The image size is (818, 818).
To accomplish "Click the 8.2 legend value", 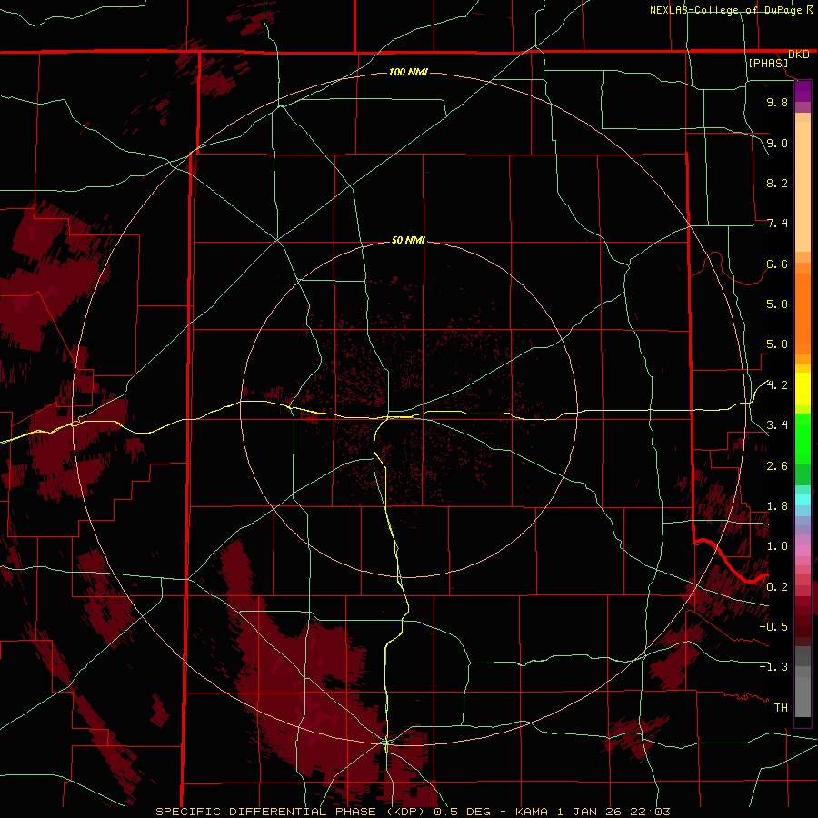I will [777, 183].
